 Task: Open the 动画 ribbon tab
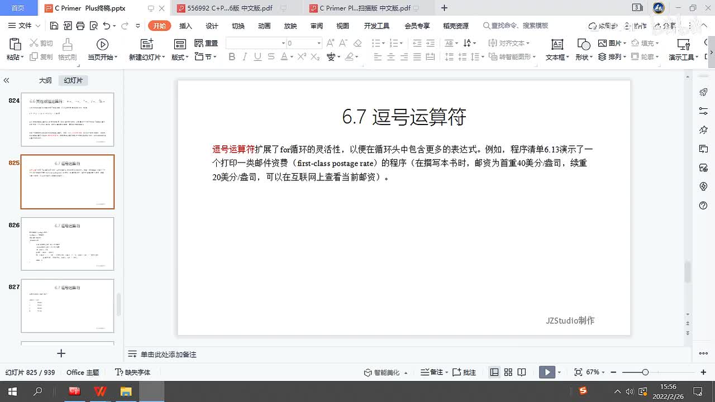tap(264, 26)
